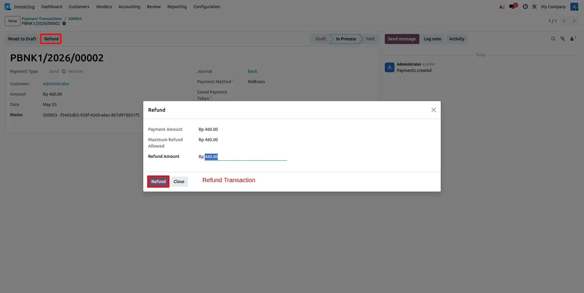Open the Vendors menu
Image resolution: width=584 pixels, height=293 pixels.
point(104,7)
